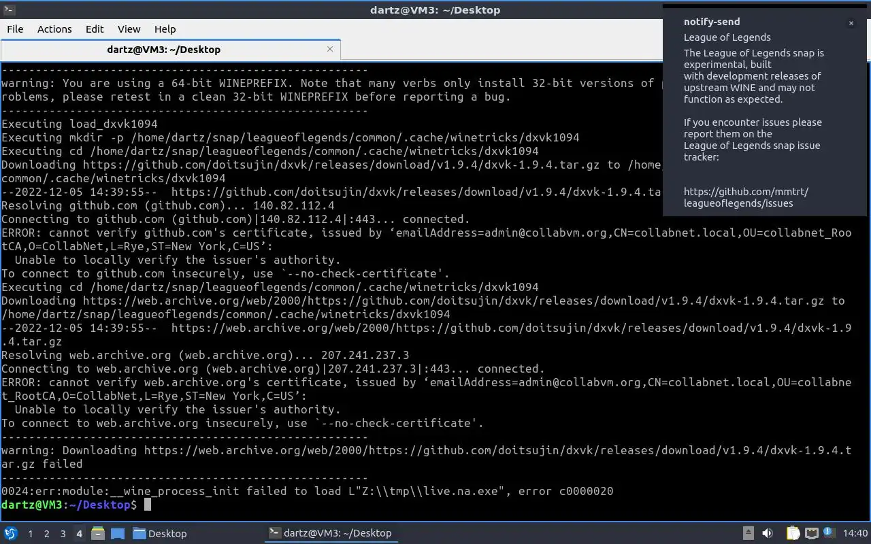Click the github.com/mmtrt/leagueoflegends/issues URL in the notification
The height and width of the screenshot is (544, 871).
click(746, 197)
